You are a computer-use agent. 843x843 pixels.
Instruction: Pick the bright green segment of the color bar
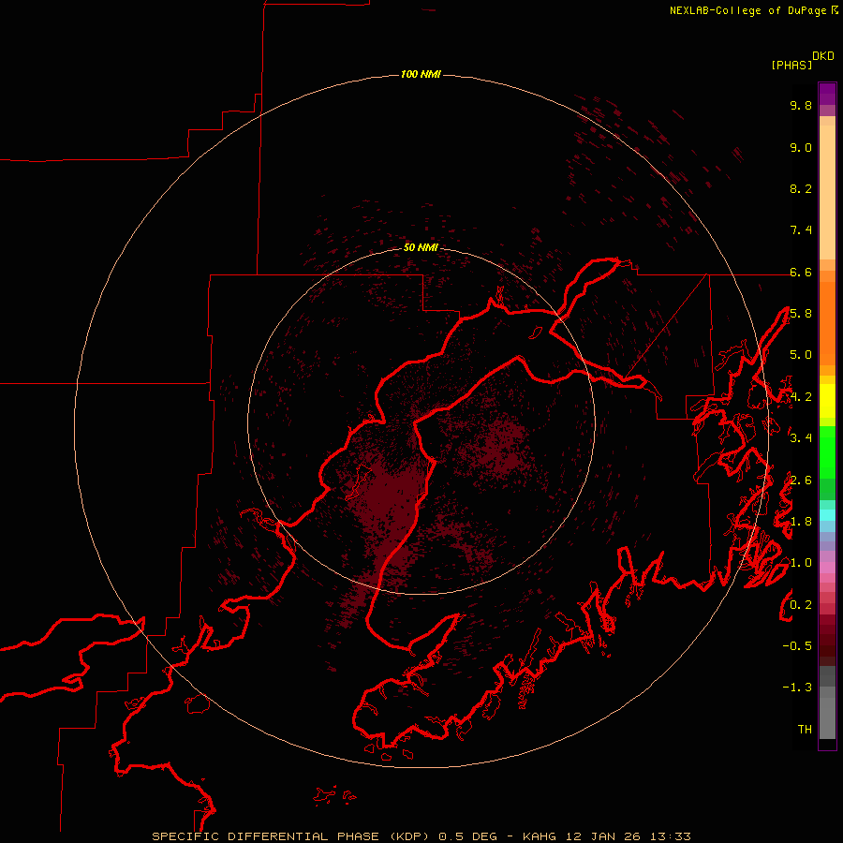827,452
